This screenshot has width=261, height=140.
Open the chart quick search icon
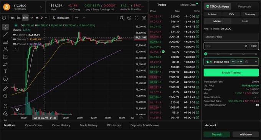pyautogui.click(x=122, y=18)
